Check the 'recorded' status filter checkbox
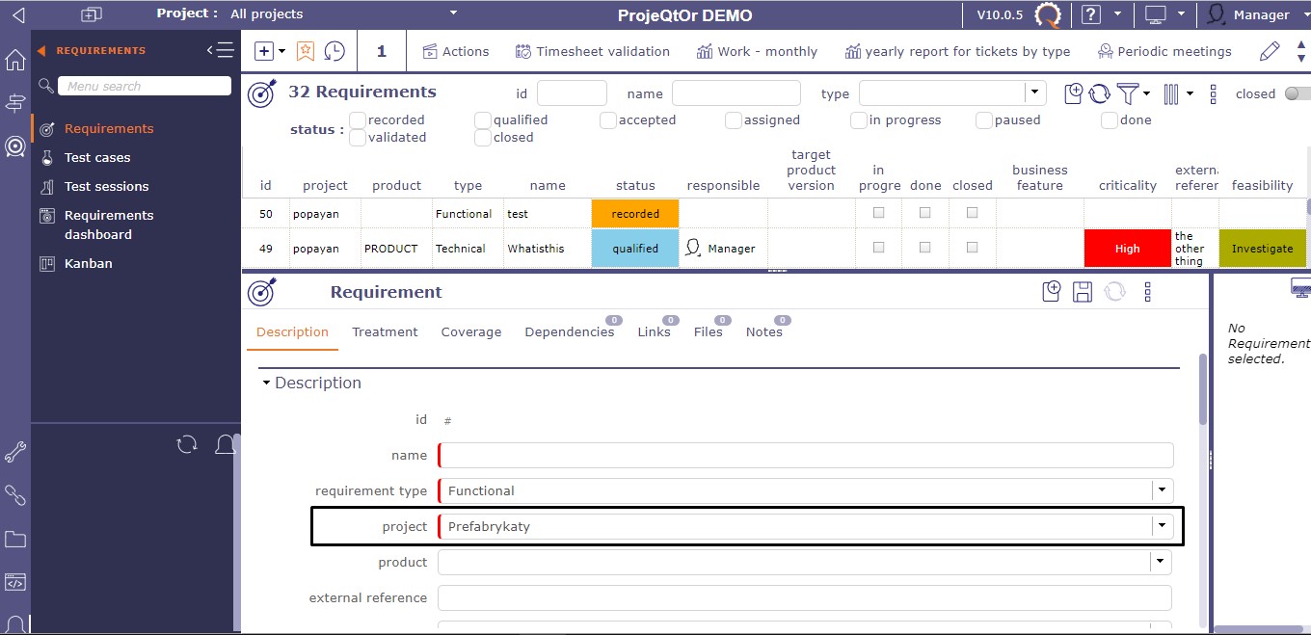The height and width of the screenshot is (635, 1311). pos(358,120)
